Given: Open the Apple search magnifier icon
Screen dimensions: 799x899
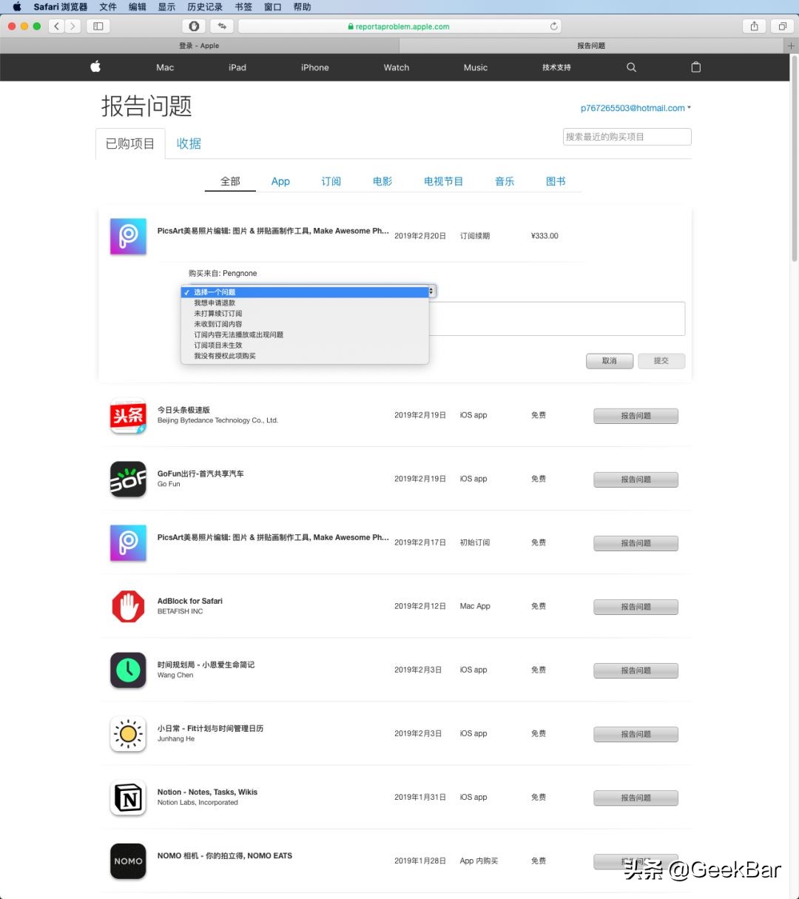Looking at the screenshot, I should pos(631,67).
